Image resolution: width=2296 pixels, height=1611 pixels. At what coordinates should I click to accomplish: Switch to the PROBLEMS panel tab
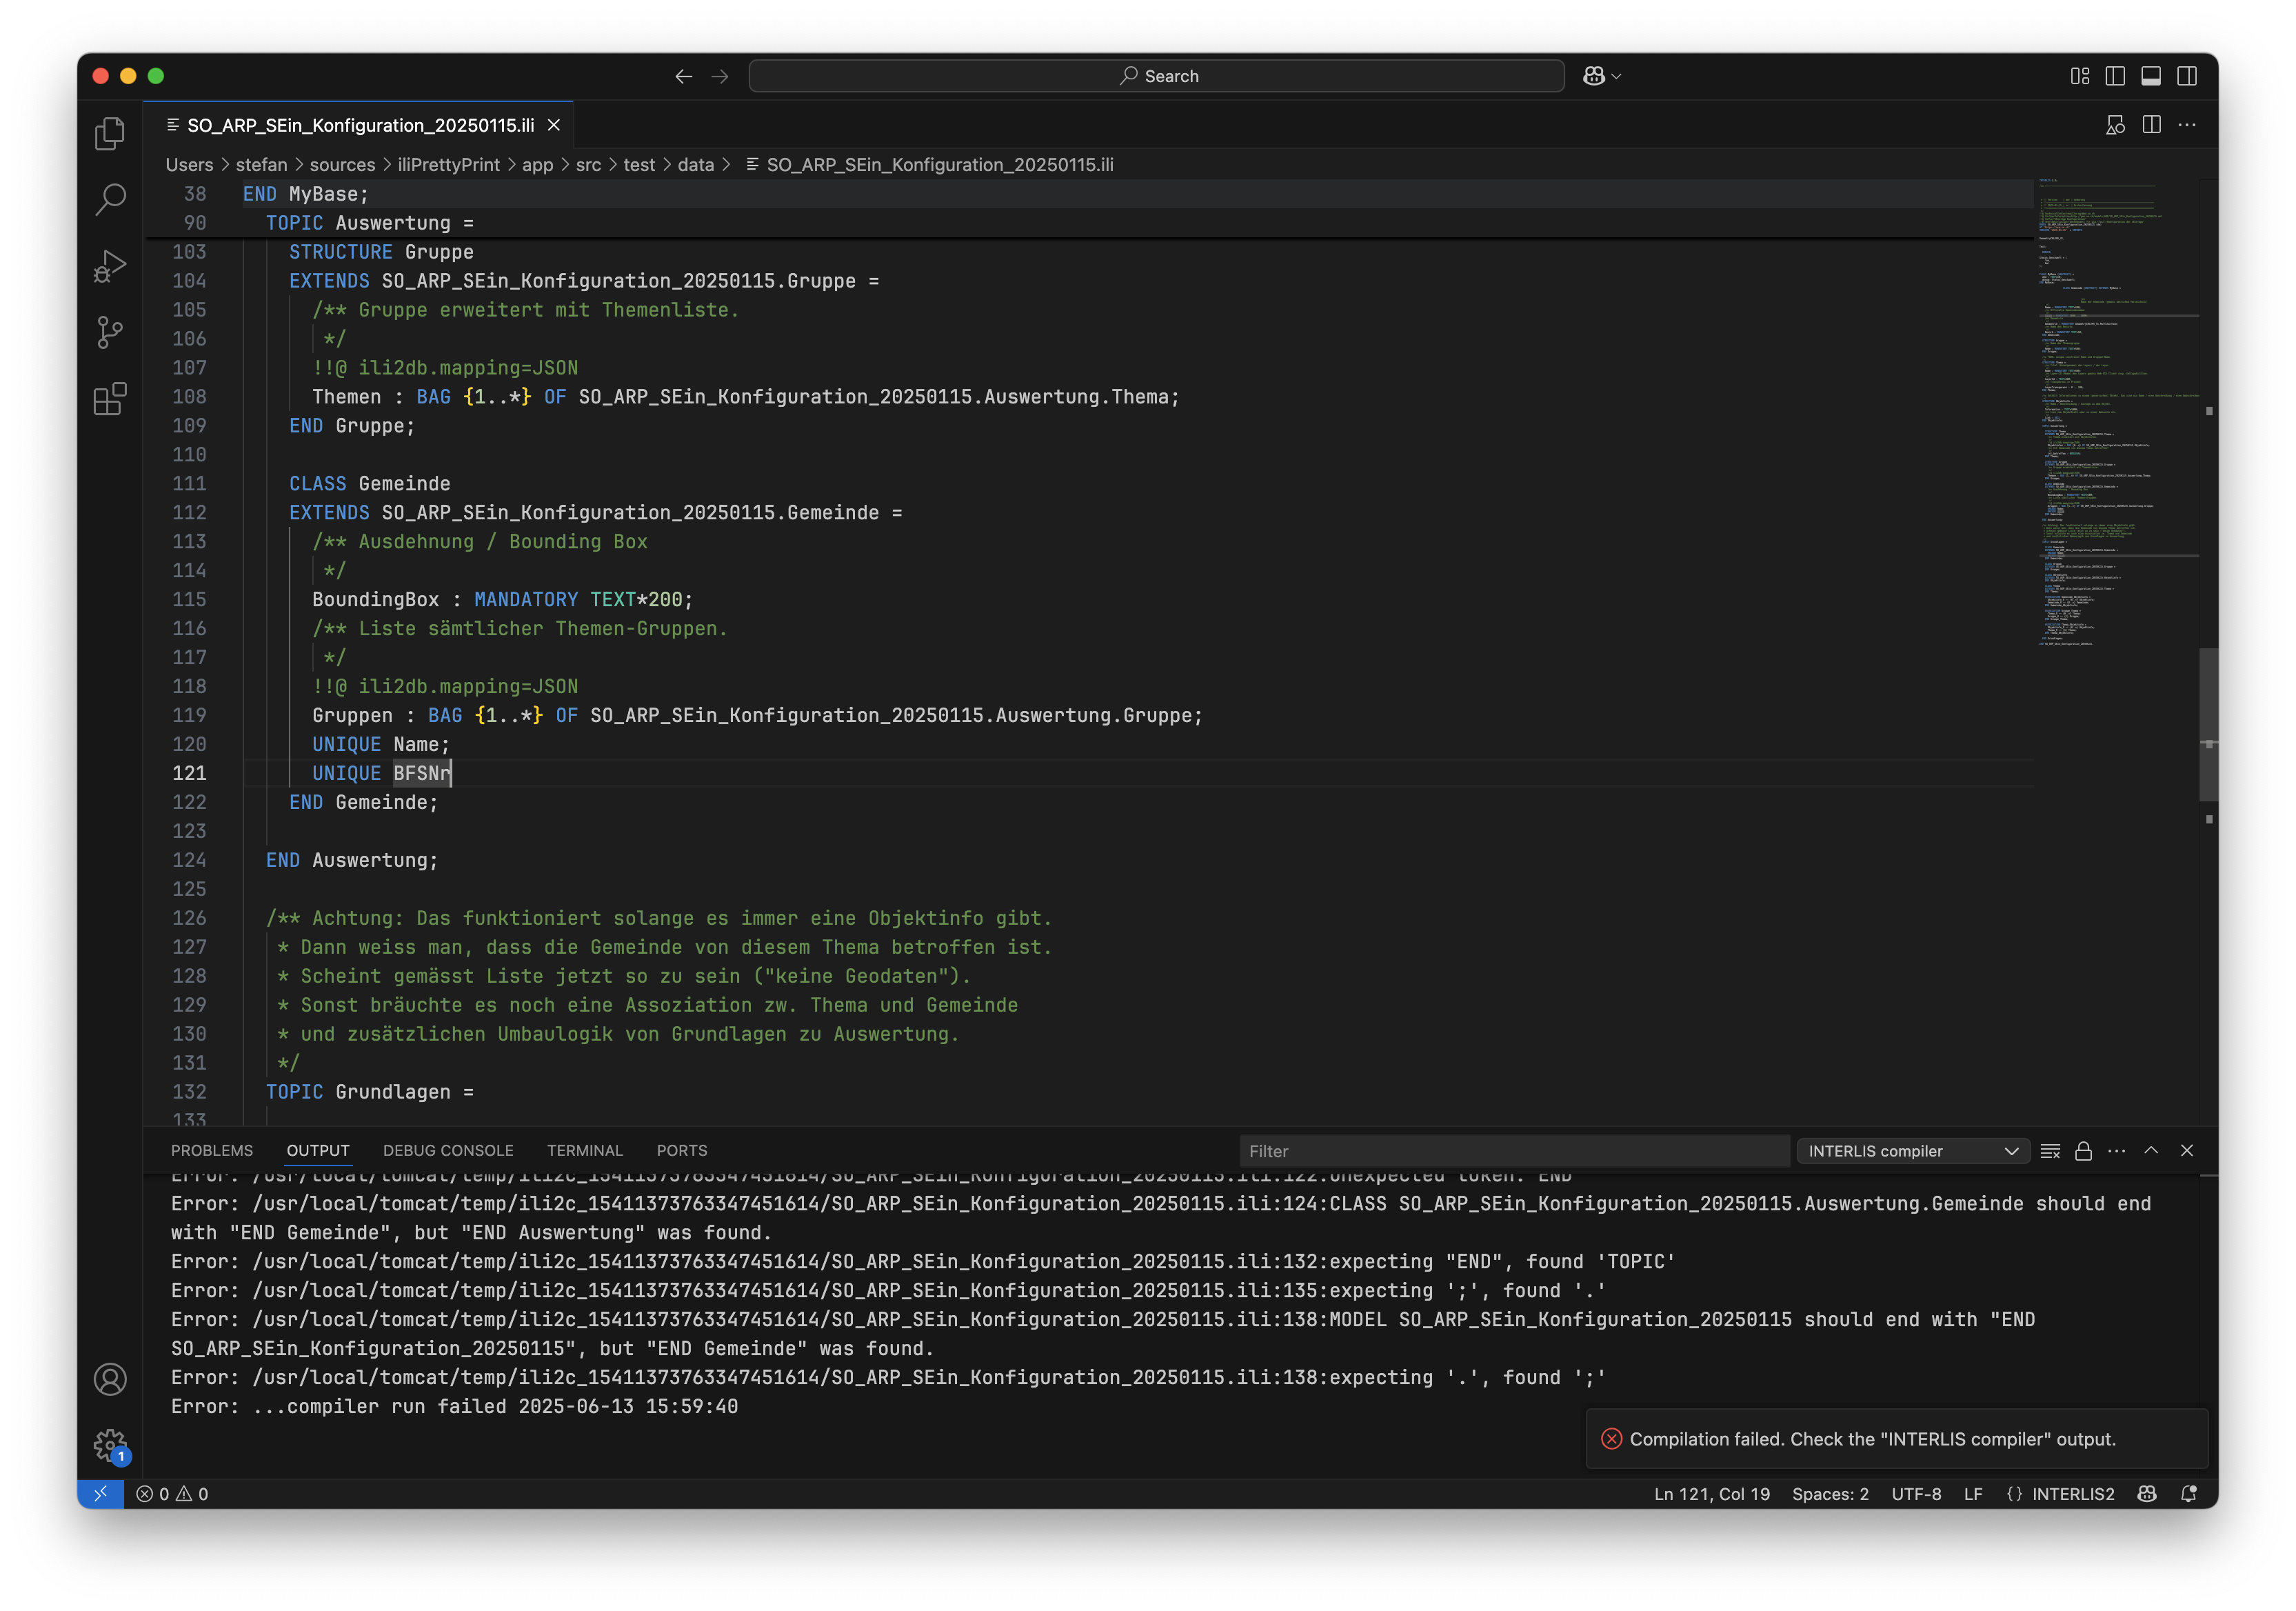point(212,1151)
